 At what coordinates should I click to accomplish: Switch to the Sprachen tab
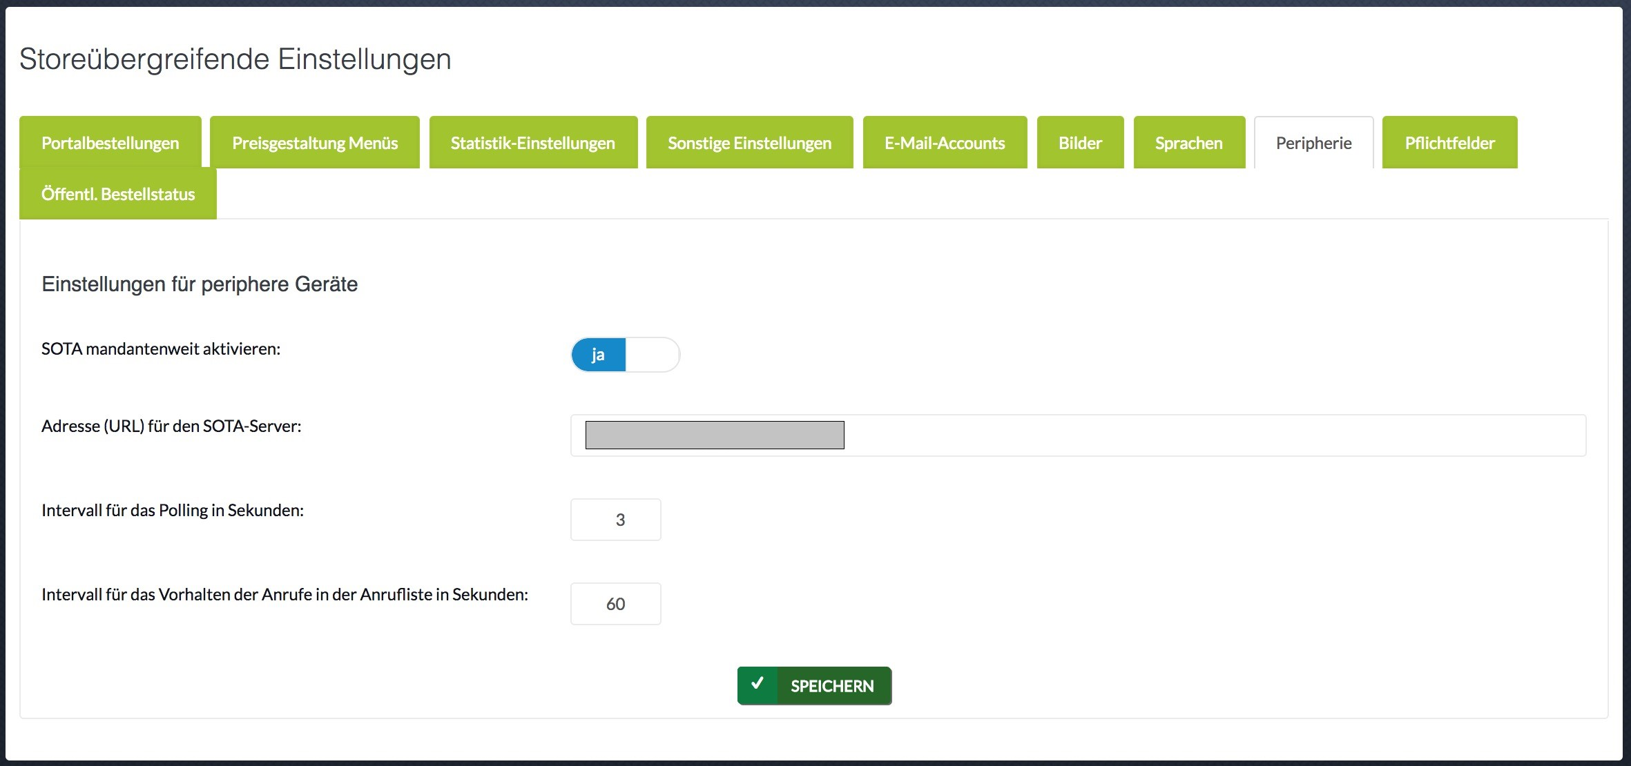[1189, 143]
